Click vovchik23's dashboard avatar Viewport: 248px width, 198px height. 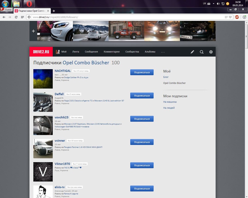(43, 125)
